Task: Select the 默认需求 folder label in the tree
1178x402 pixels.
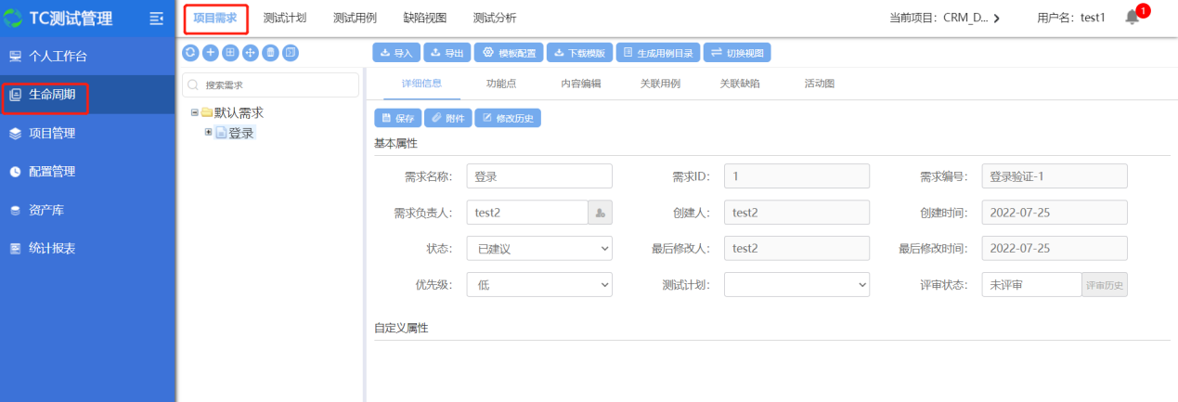Action: pyautogui.click(x=239, y=112)
